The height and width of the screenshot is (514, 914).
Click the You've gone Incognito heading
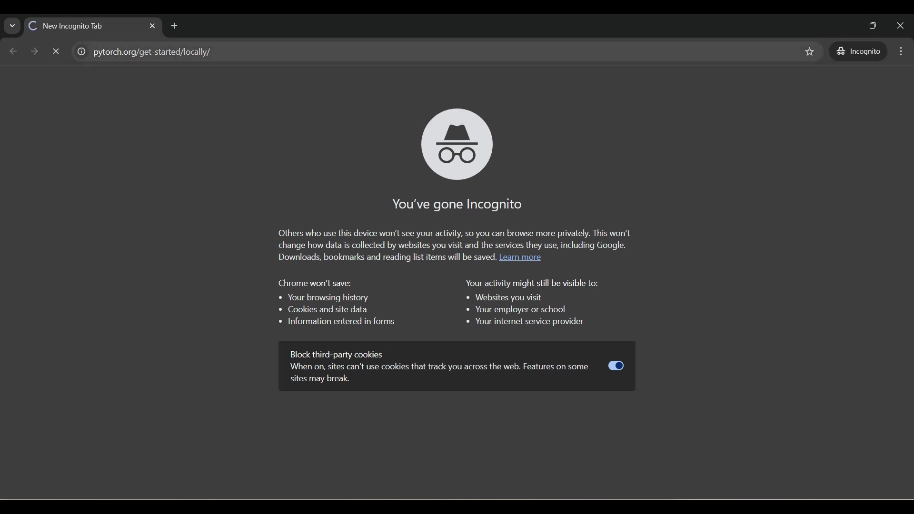pos(457,205)
